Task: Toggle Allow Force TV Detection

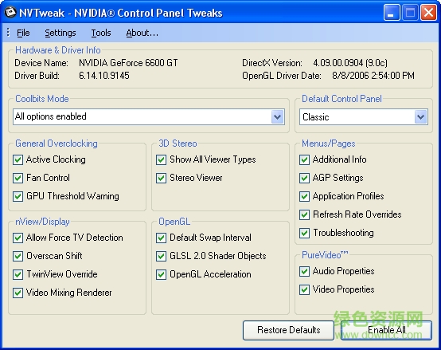Action: [18, 238]
